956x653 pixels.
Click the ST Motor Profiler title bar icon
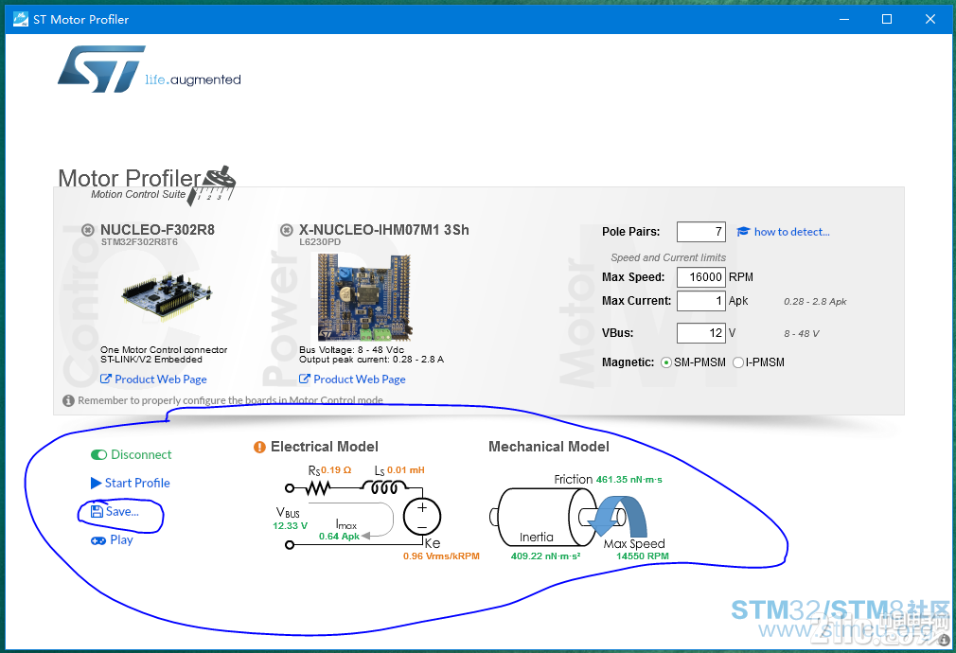click(20, 19)
